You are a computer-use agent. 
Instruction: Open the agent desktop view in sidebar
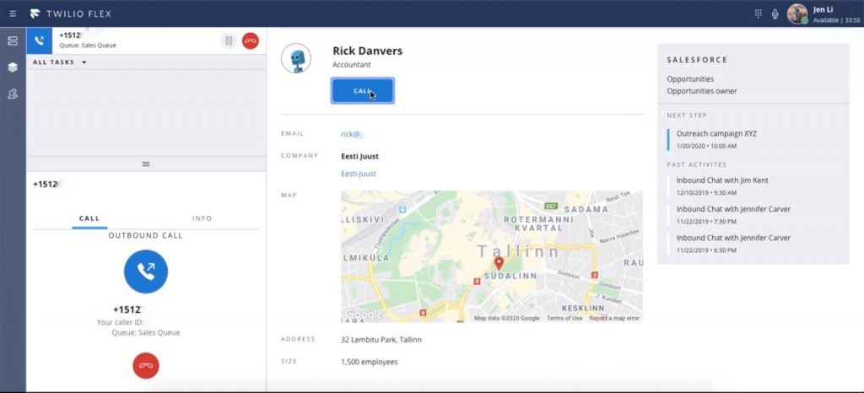pos(13,41)
